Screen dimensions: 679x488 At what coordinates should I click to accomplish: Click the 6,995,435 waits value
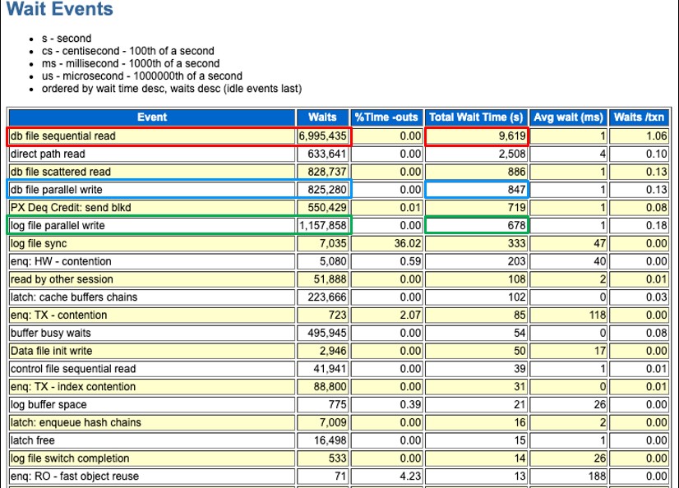point(323,136)
